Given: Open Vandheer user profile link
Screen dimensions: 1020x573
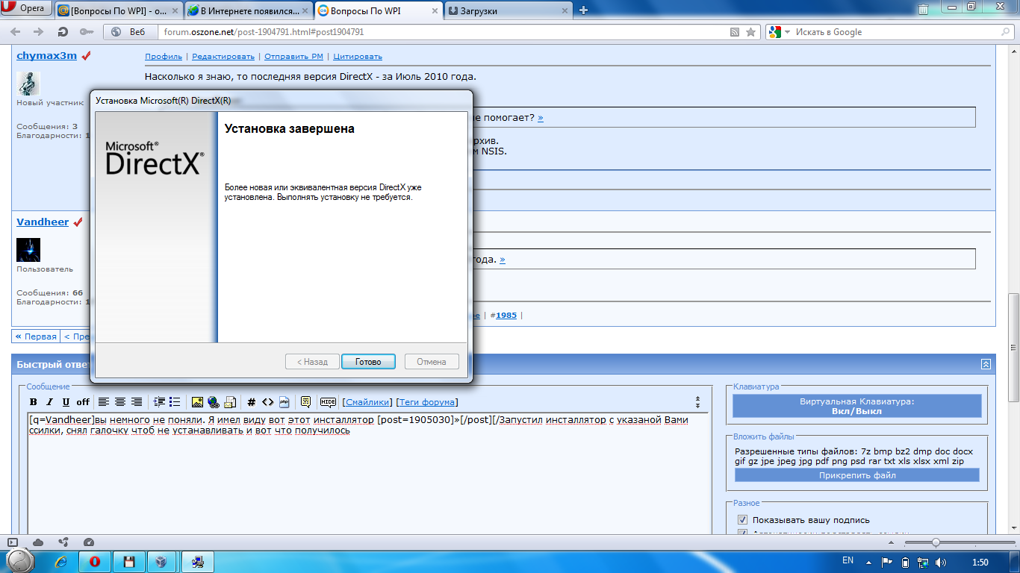Looking at the screenshot, I should click(43, 222).
